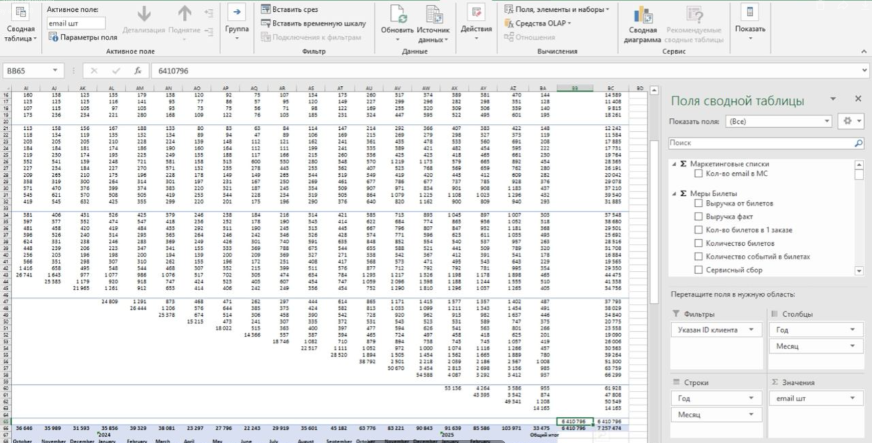Enable the Количество билетов checkbox
872x443 pixels.
698,243
